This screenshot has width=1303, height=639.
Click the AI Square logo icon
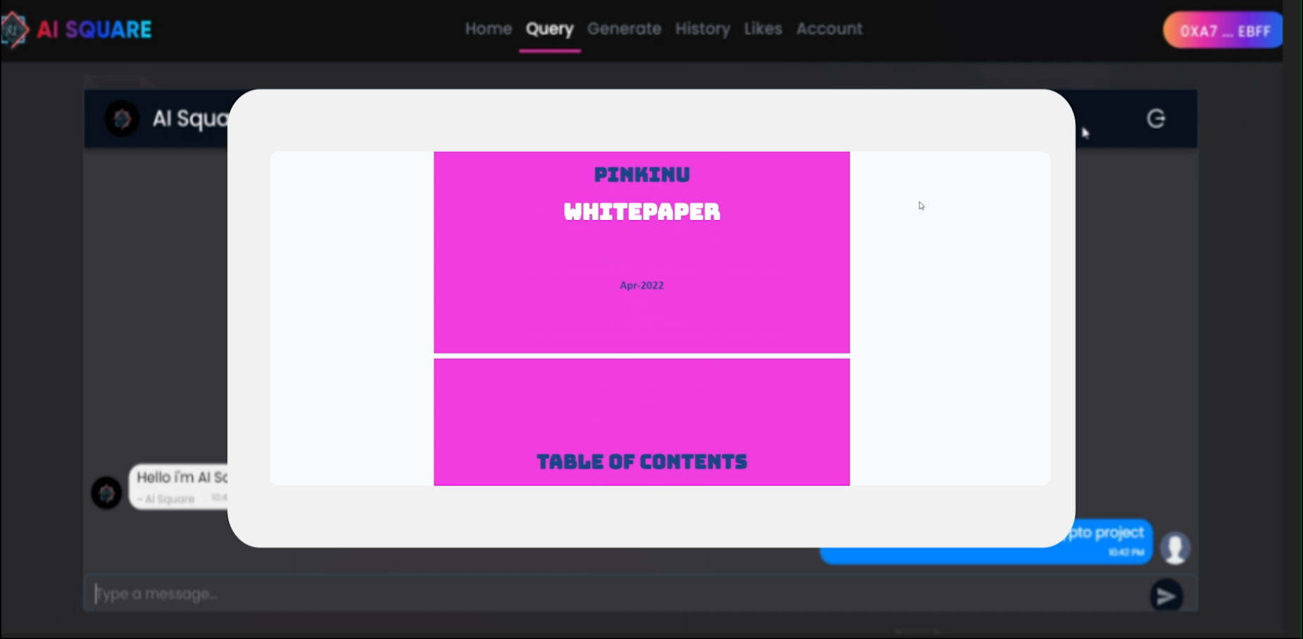(x=14, y=30)
